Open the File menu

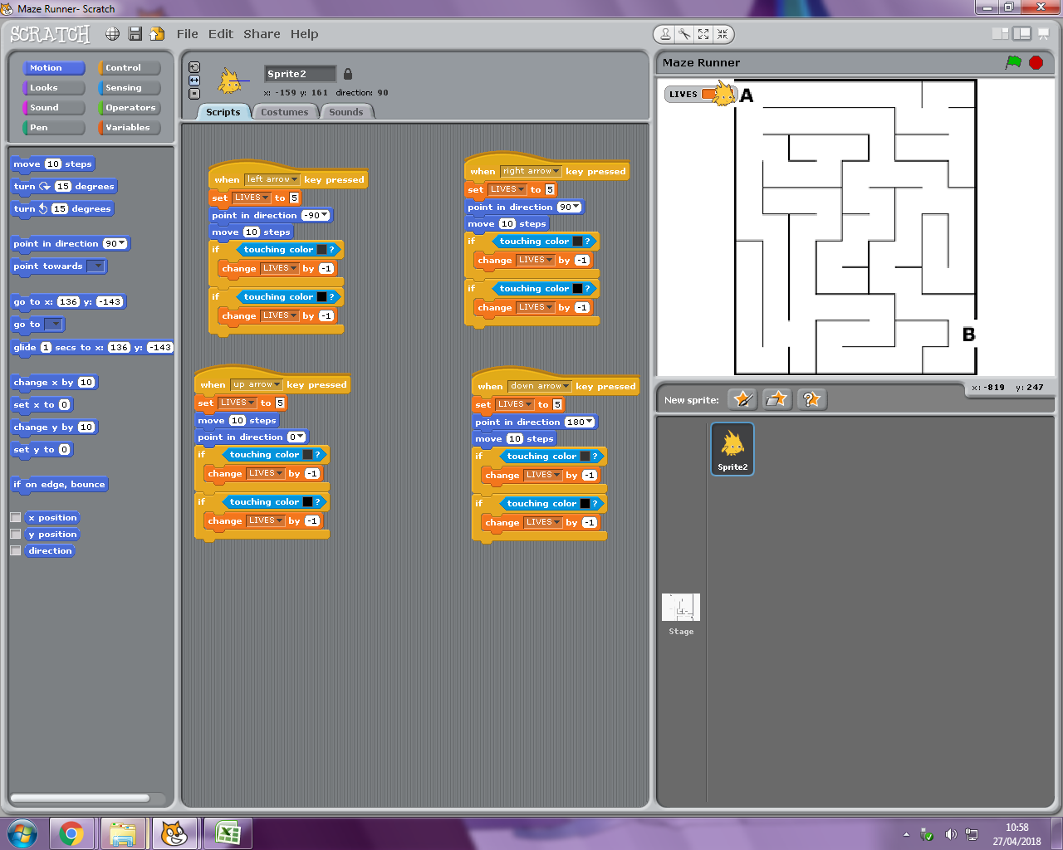(x=188, y=34)
